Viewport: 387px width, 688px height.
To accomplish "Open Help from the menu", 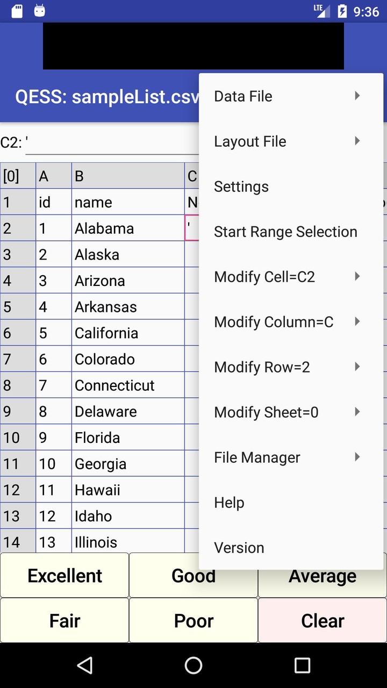I will click(229, 503).
